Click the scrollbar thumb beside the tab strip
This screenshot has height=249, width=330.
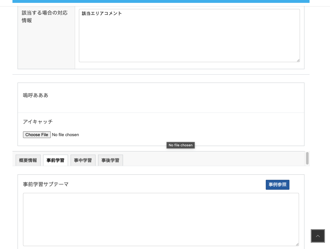click(x=307, y=158)
